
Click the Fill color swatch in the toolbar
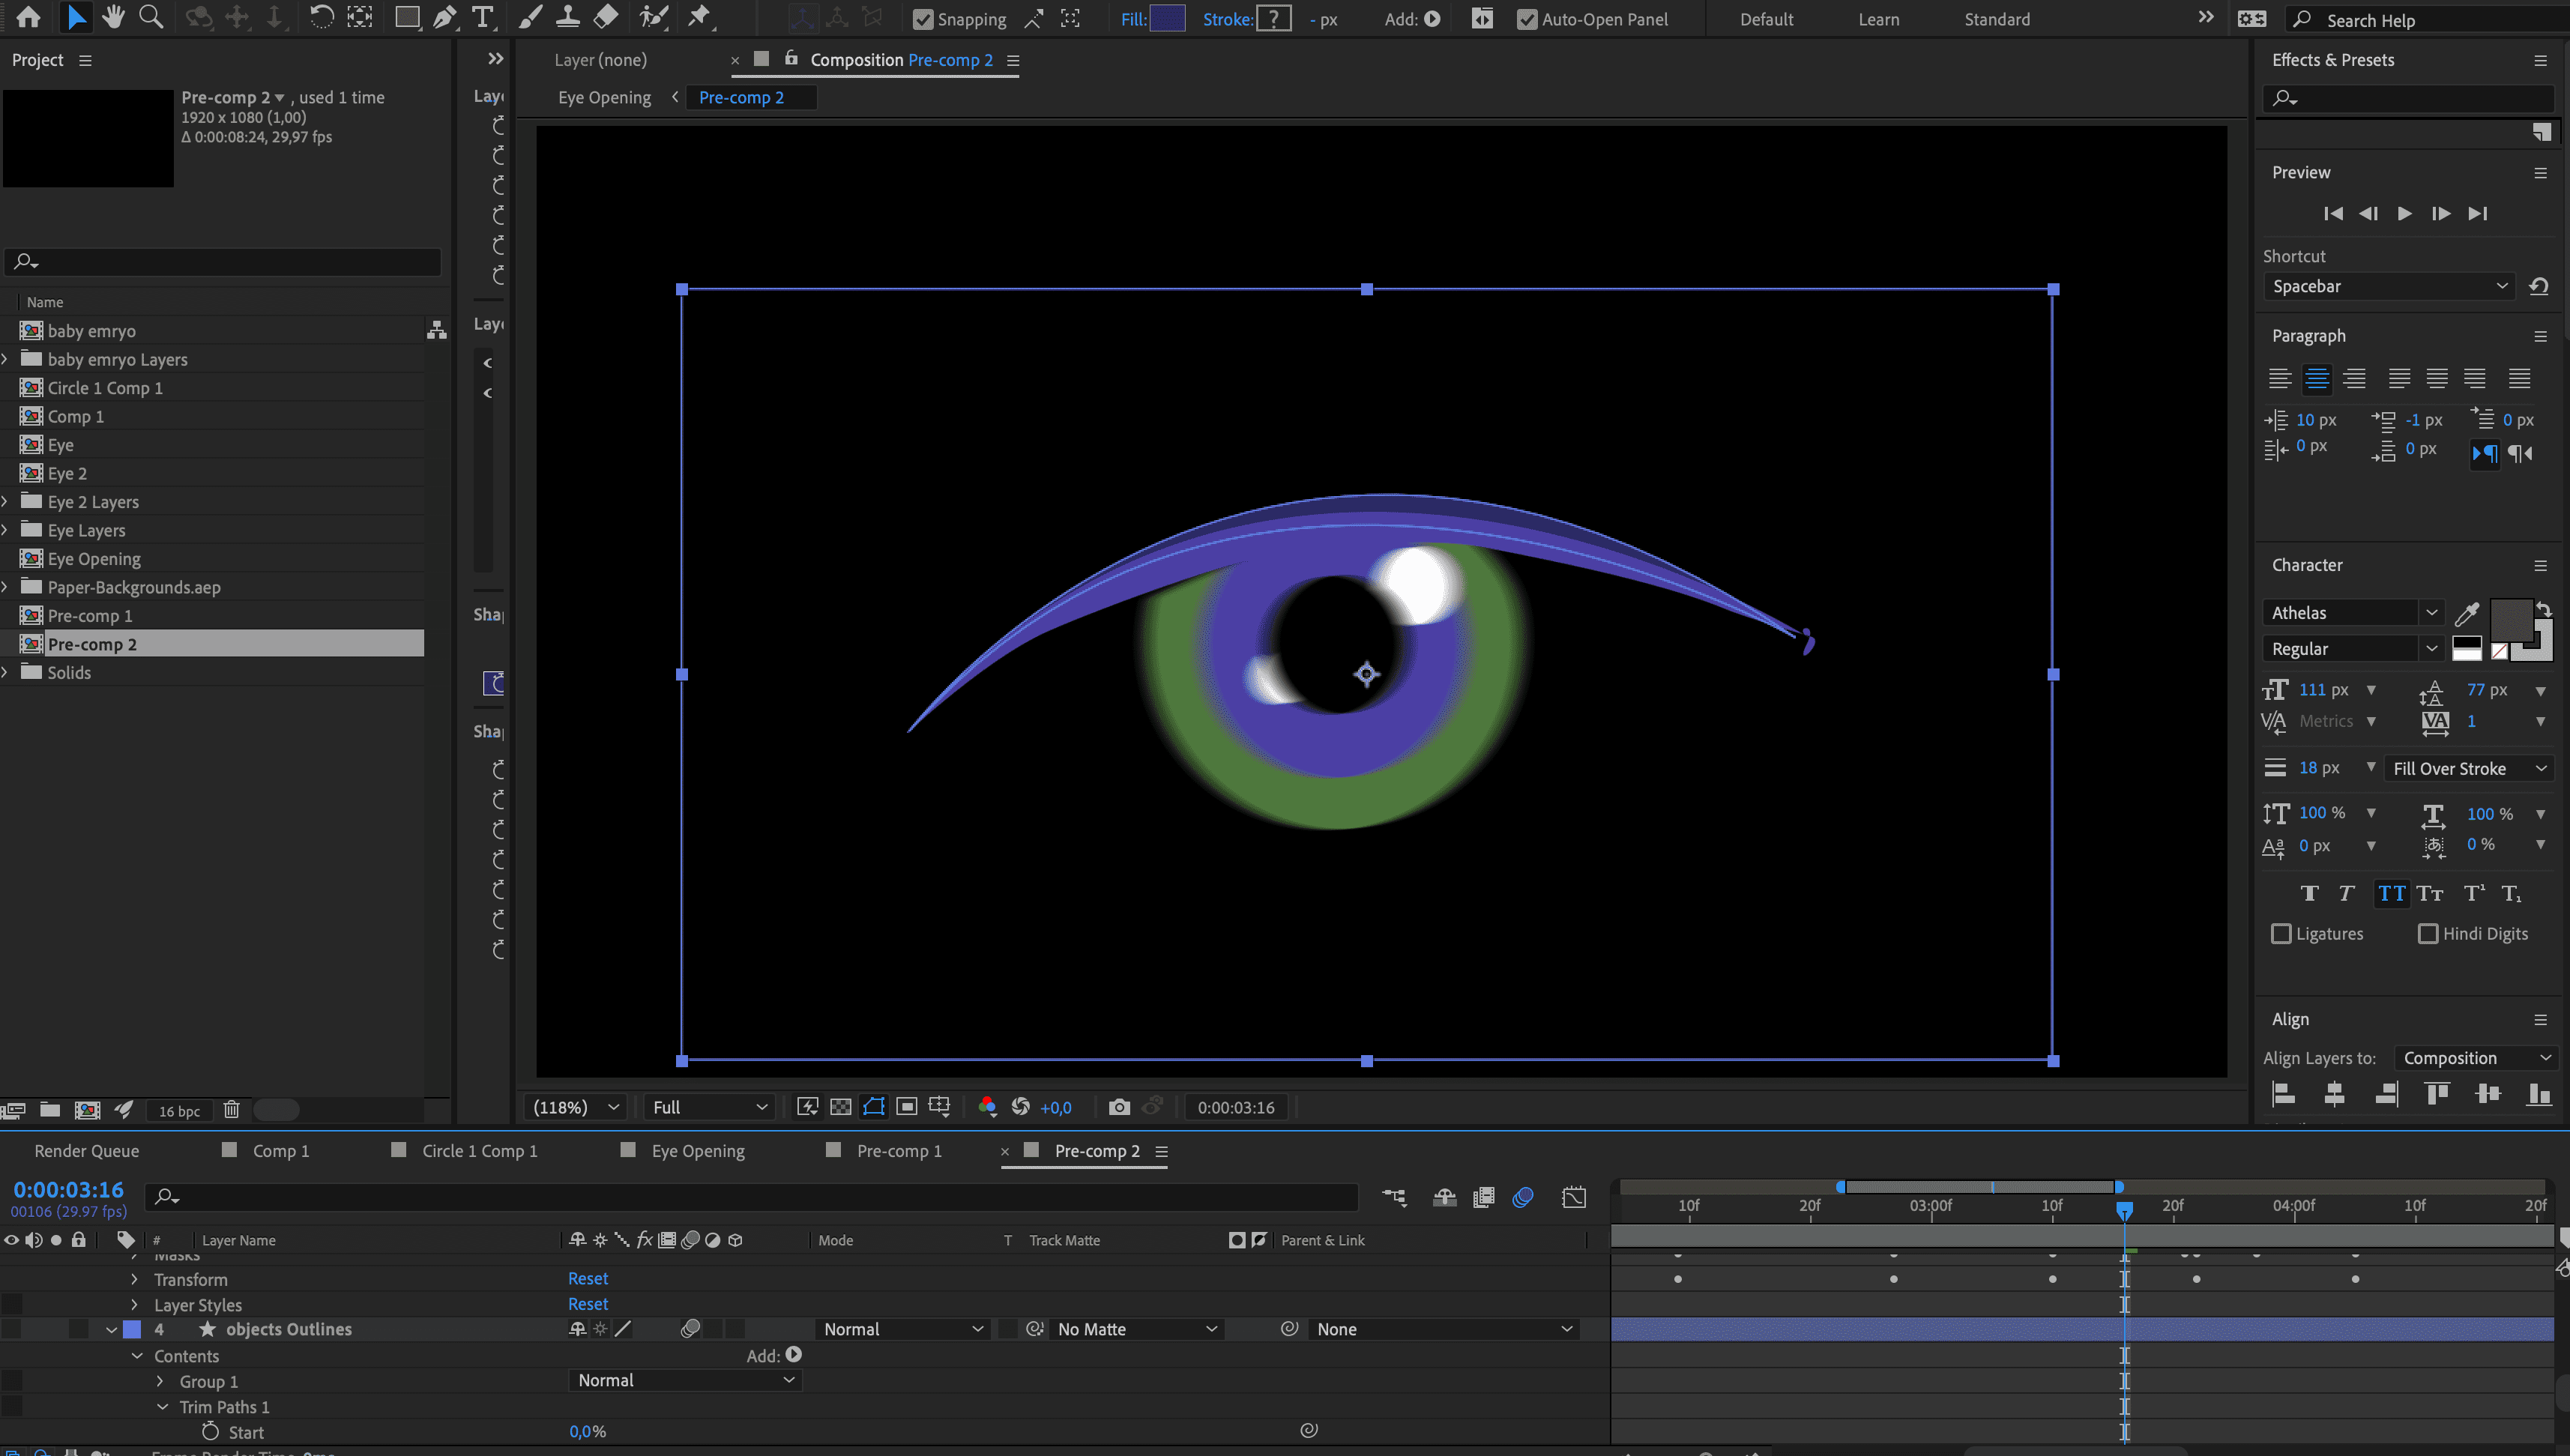[1167, 19]
